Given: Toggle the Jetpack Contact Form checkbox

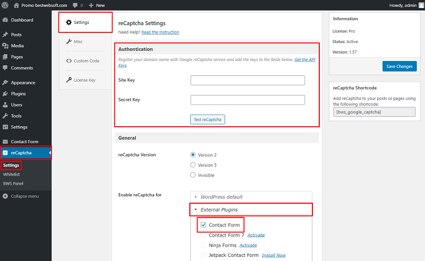Looking at the screenshot, I should [x=203, y=255].
